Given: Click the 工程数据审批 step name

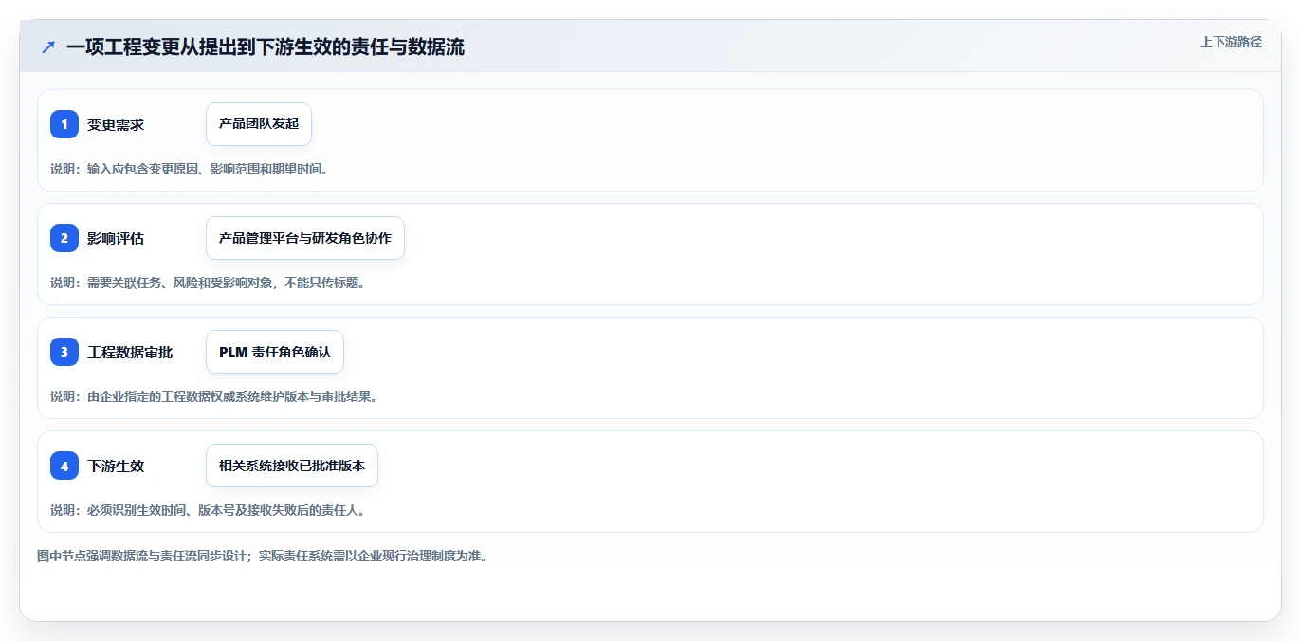Looking at the screenshot, I should coord(130,352).
